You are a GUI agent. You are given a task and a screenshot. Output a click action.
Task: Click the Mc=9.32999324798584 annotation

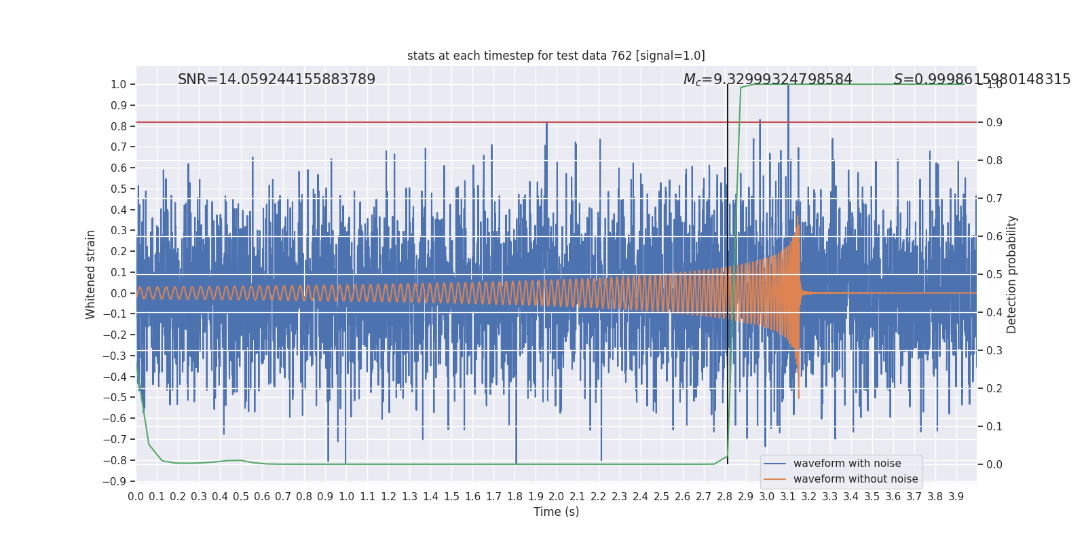768,79
